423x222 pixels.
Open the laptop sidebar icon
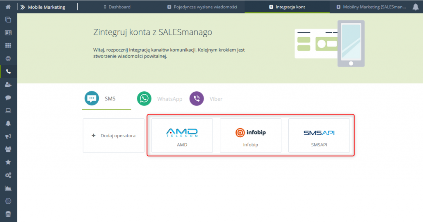pyautogui.click(x=8, y=110)
